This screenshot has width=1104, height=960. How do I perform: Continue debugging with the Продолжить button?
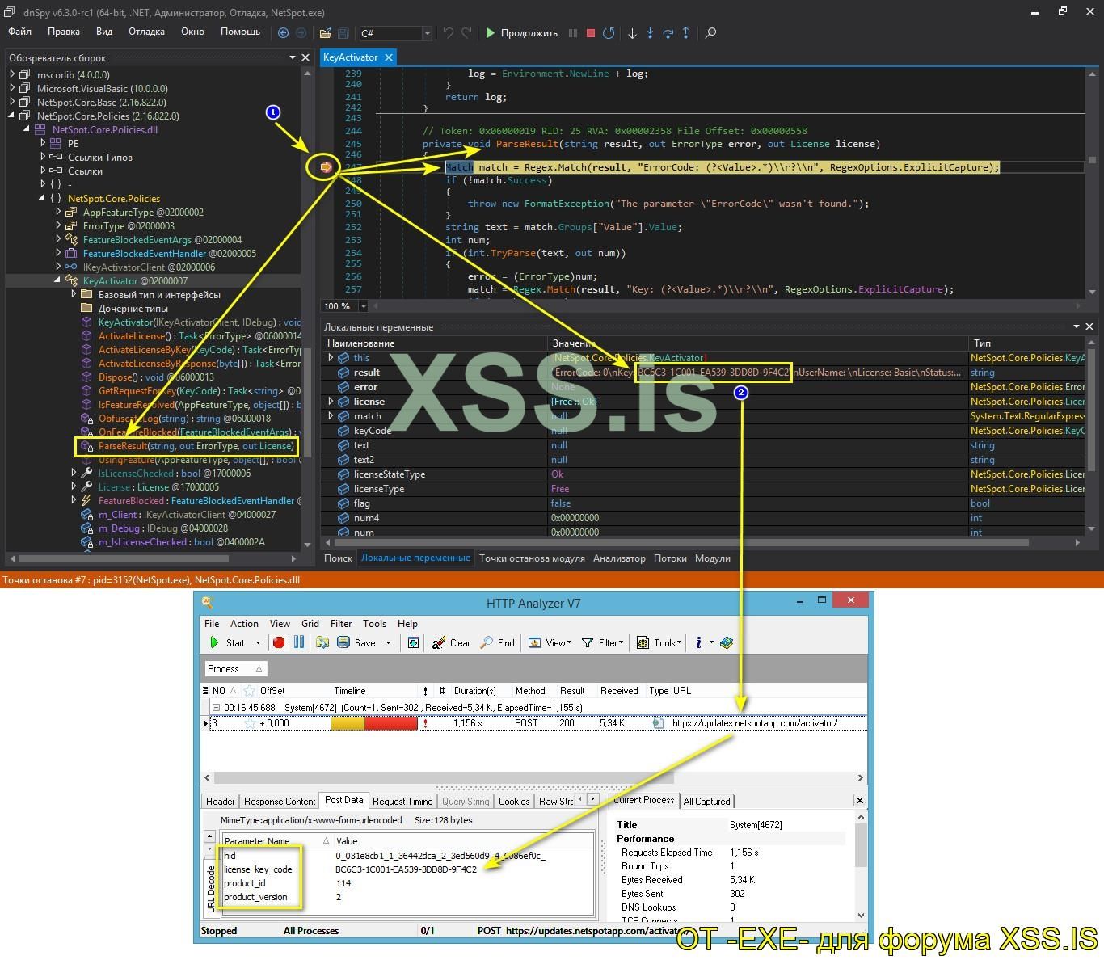(521, 33)
